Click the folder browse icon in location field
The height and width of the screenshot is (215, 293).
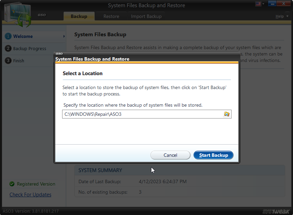pos(227,114)
